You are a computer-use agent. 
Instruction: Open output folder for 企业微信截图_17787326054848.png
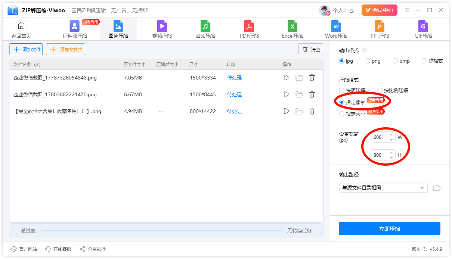[299, 78]
